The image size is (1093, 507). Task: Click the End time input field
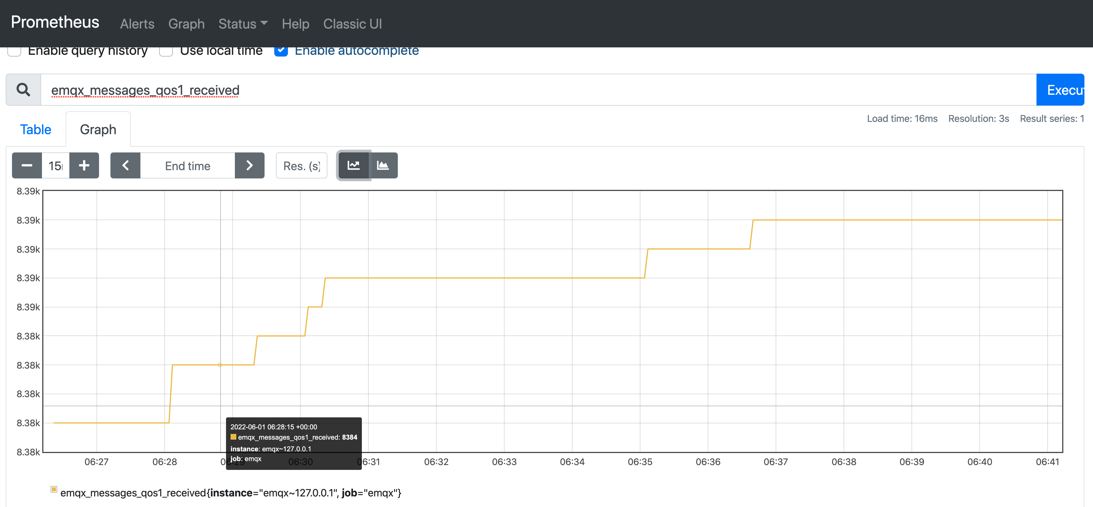coord(187,166)
